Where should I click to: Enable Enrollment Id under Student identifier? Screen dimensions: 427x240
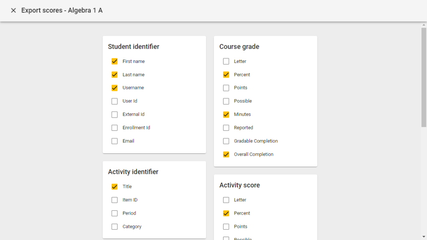click(x=114, y=127)
